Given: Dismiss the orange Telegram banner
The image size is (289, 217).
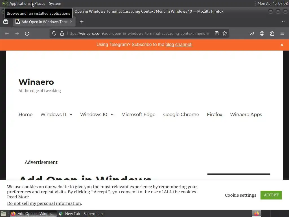Looking at the screenshot, I should (282, 45).
